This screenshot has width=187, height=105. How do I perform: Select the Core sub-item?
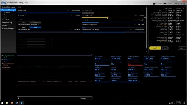tap(5, 15)
